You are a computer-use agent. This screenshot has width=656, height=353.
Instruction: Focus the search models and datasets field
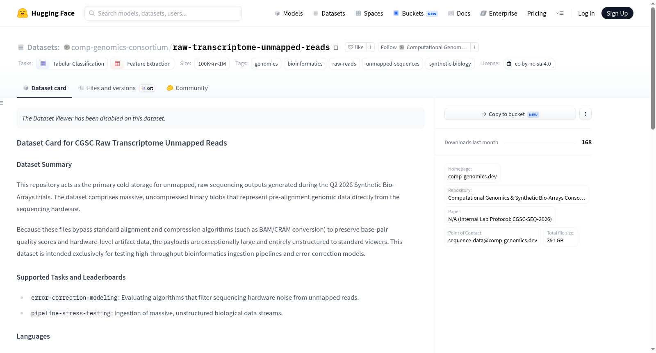163,13
